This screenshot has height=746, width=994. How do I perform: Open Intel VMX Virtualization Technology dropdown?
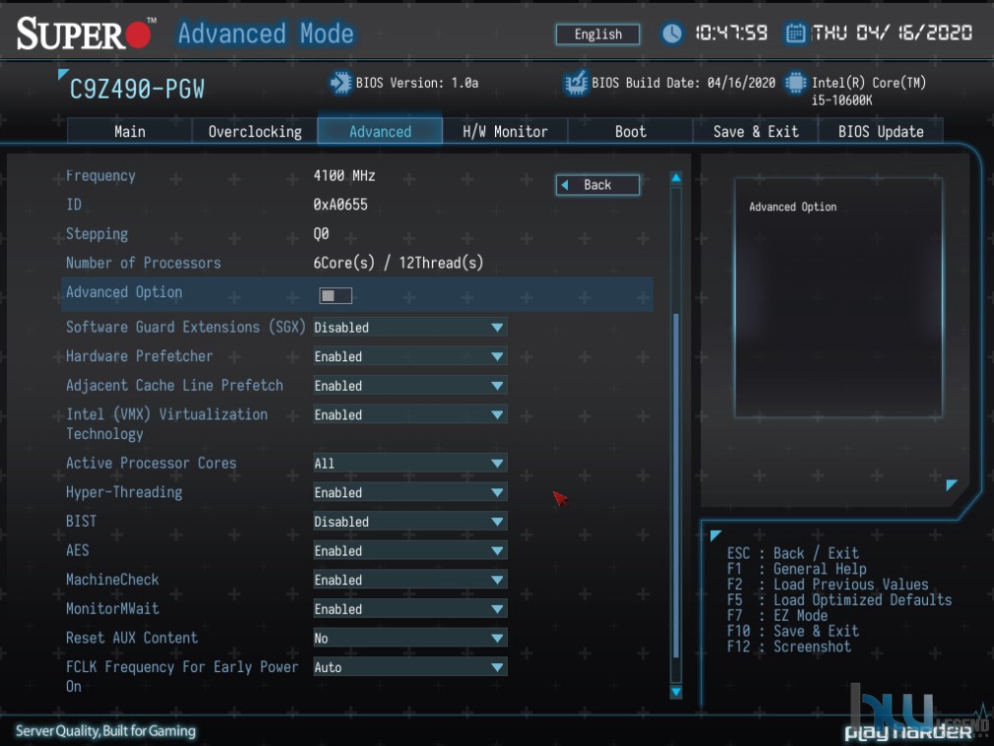coord(410,415)
